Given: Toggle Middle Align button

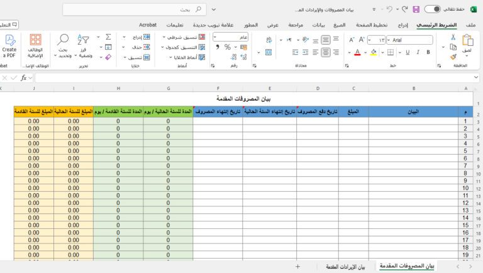Looking at the screenshot, I should coord(326,40).
